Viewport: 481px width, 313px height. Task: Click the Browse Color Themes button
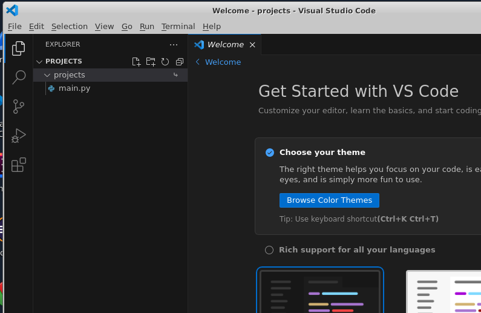329,200
